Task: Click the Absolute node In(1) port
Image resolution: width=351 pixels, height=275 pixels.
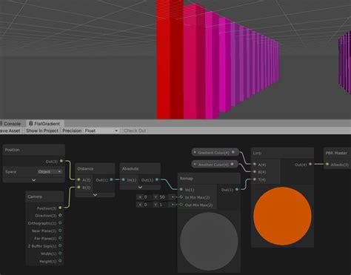Action: [x=123, y=179]
